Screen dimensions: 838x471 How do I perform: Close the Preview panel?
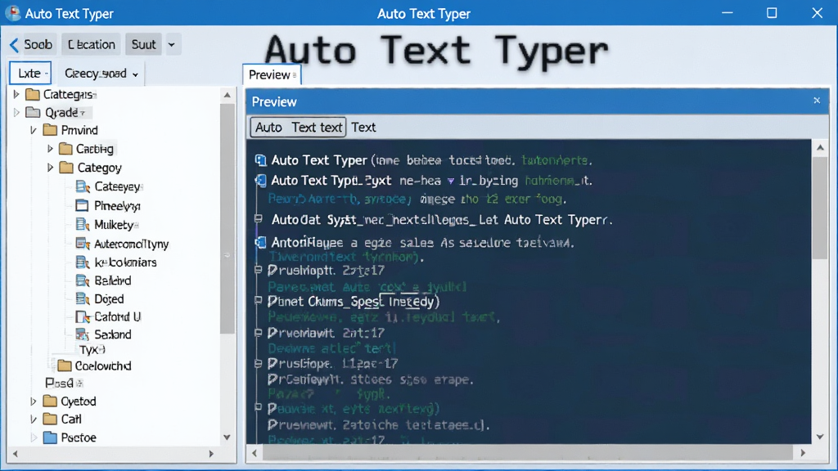(817, 101)
